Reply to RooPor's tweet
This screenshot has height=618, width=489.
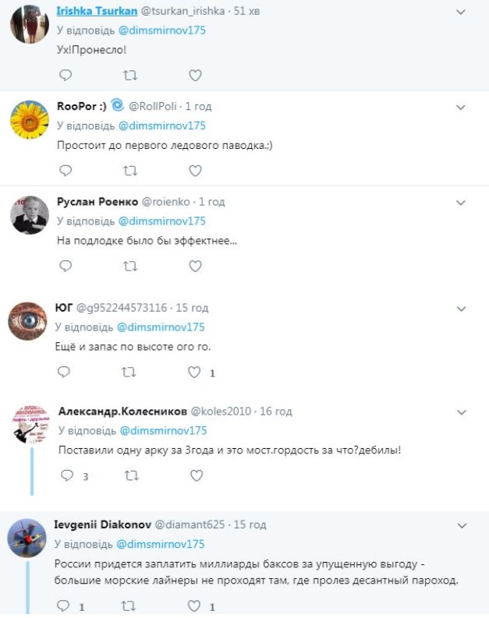pyautogui.click(x=66, y=170)
